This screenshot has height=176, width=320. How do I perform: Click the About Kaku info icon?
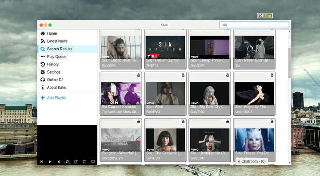tap(43, 87)
